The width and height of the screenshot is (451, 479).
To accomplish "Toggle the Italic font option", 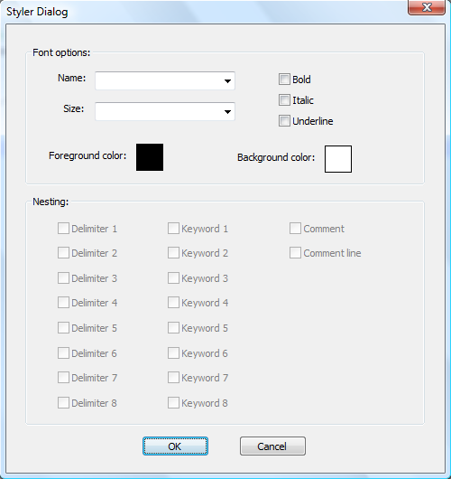I will [284, 100].
